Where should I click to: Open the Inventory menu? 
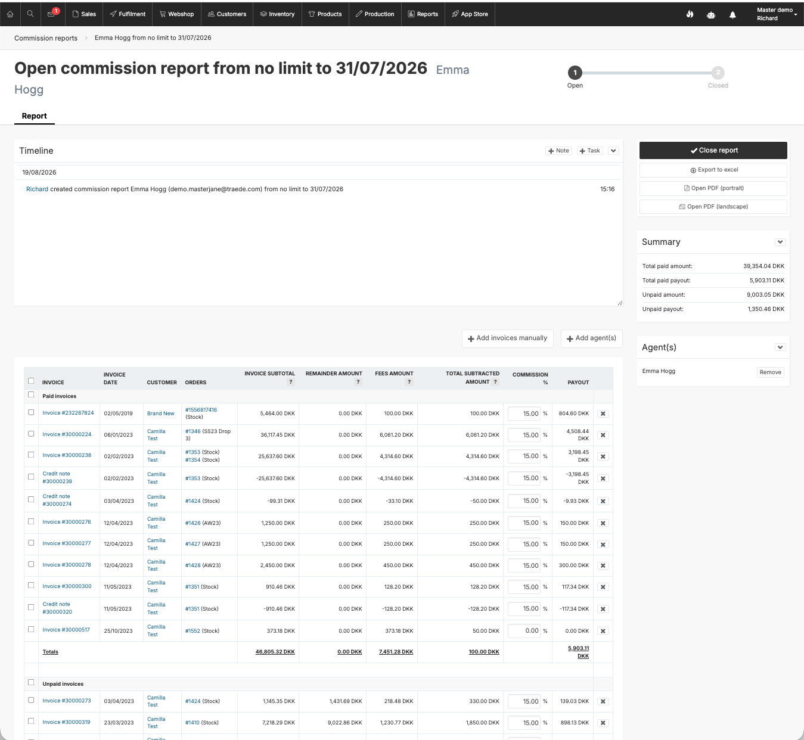pos(277,14)
